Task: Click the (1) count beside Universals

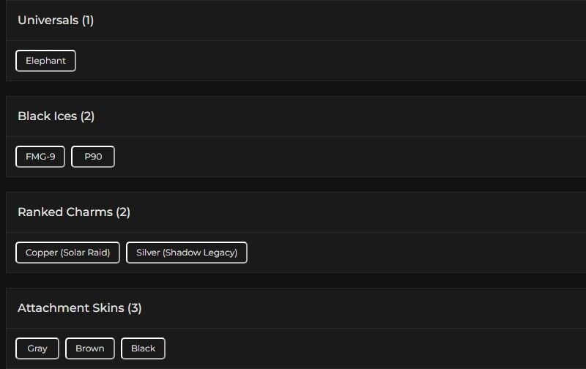Action: pyautogui.click(x=88, y=20)
